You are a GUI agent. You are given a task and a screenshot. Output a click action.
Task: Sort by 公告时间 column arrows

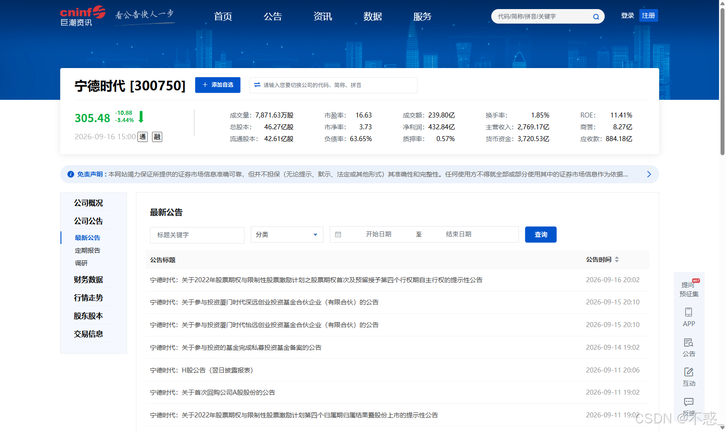[617, 260]
